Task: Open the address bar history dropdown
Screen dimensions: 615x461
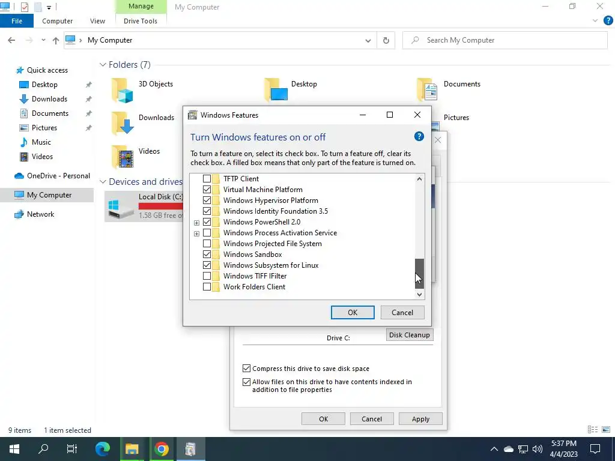Action: [x=368, y=40]
